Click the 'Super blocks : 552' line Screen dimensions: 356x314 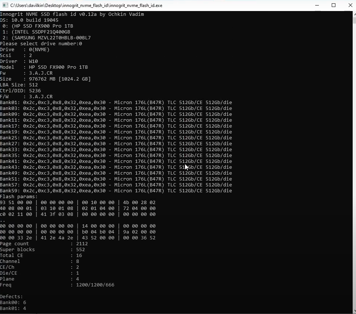click(x=42, y=250)
